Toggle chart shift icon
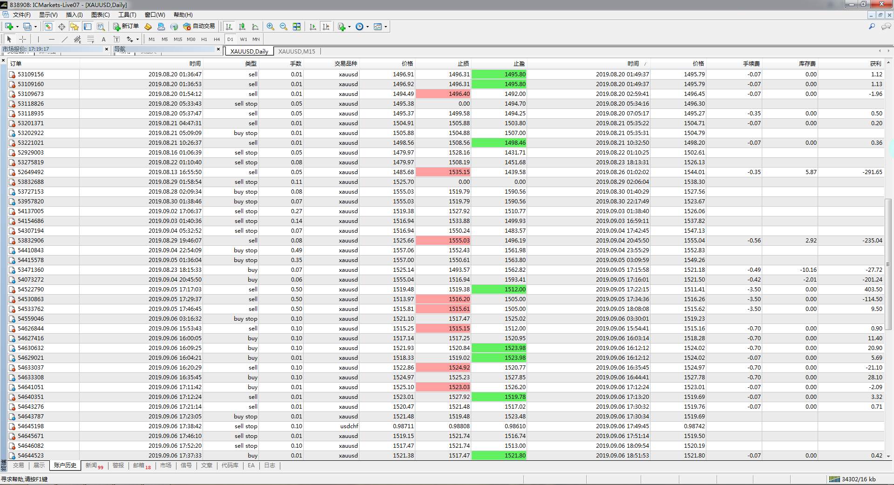The height and width of the screenshot is (485, 894). [326, 27]
